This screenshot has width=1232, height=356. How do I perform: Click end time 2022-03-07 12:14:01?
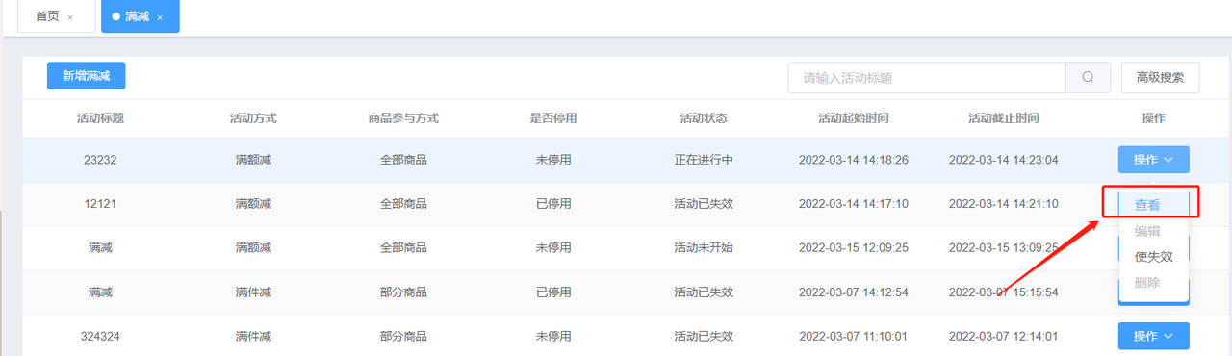point(1004,336)
